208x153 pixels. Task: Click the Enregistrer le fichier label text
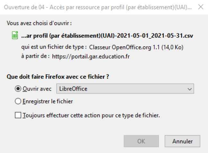tap(48, 102)
